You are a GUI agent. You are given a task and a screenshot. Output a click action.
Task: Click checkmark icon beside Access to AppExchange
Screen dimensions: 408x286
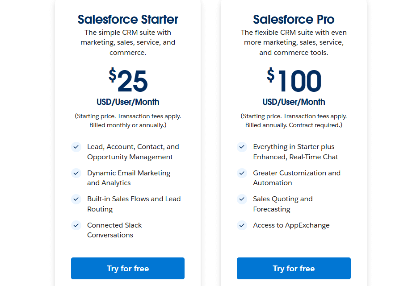point(242,225)
